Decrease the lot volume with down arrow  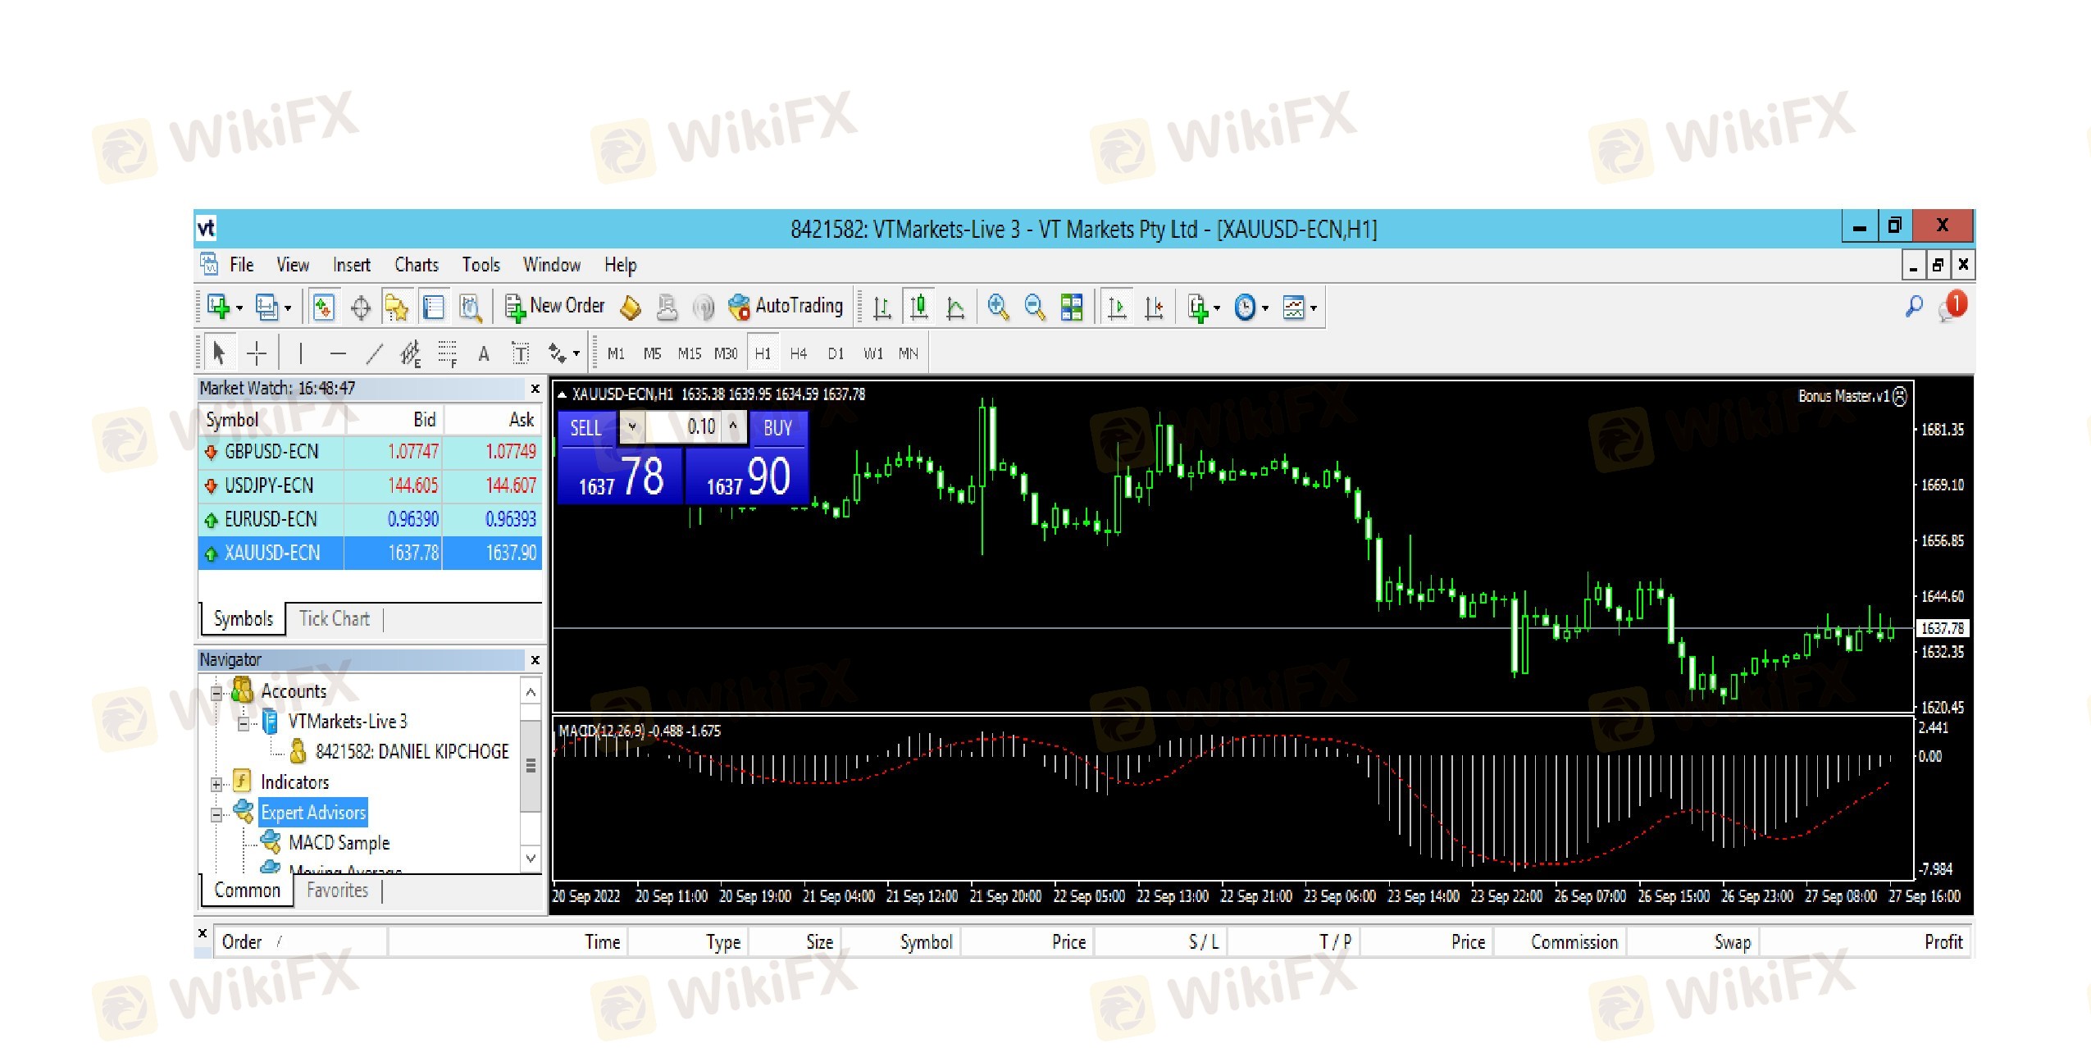(x=631, y=426)
